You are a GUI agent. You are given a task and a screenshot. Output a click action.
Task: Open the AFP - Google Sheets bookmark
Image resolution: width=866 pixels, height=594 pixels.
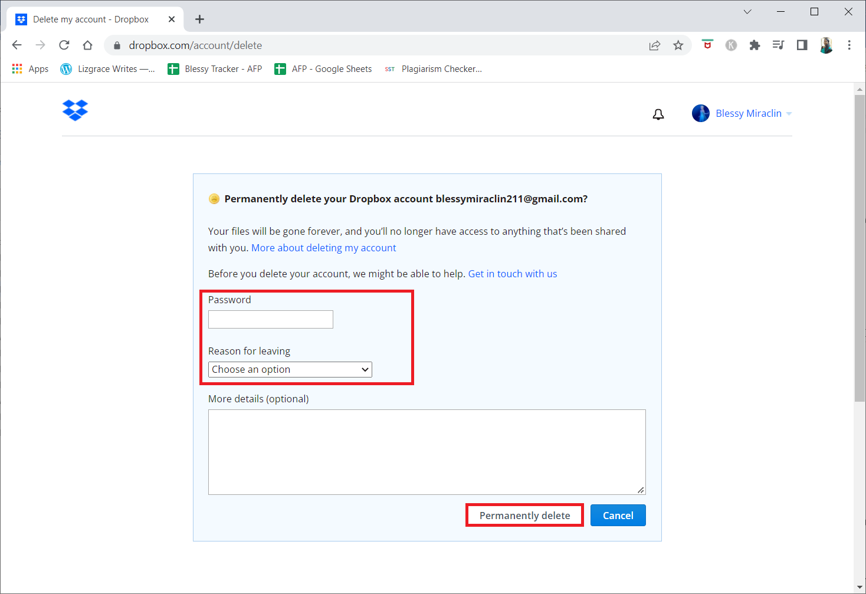pyautogui.click(x=323, y=69)
